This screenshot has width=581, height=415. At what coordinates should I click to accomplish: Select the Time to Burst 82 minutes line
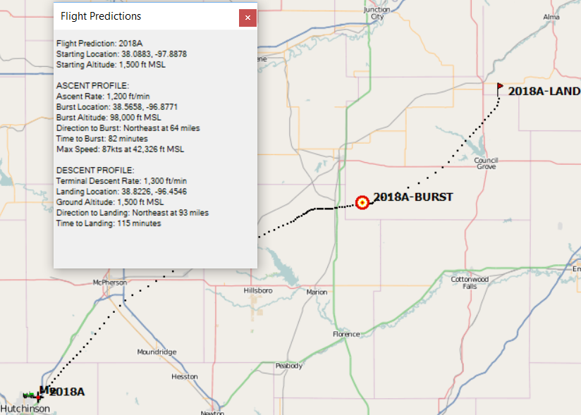(102, 139)
